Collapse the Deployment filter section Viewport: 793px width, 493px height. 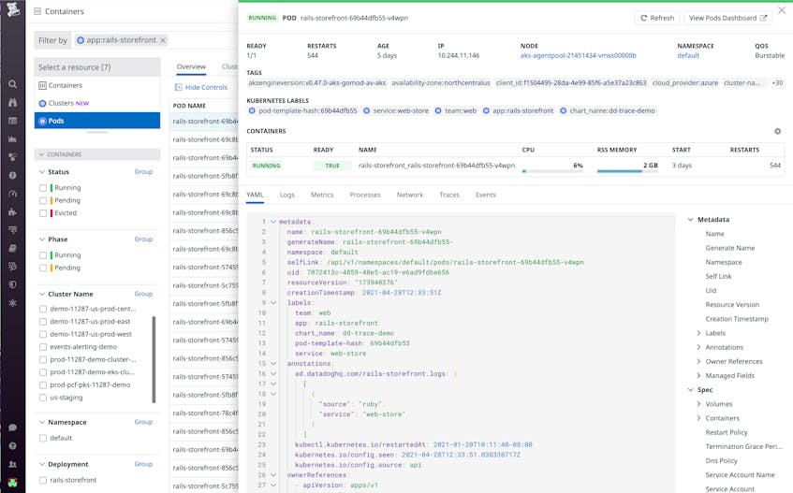coord(42,464)
